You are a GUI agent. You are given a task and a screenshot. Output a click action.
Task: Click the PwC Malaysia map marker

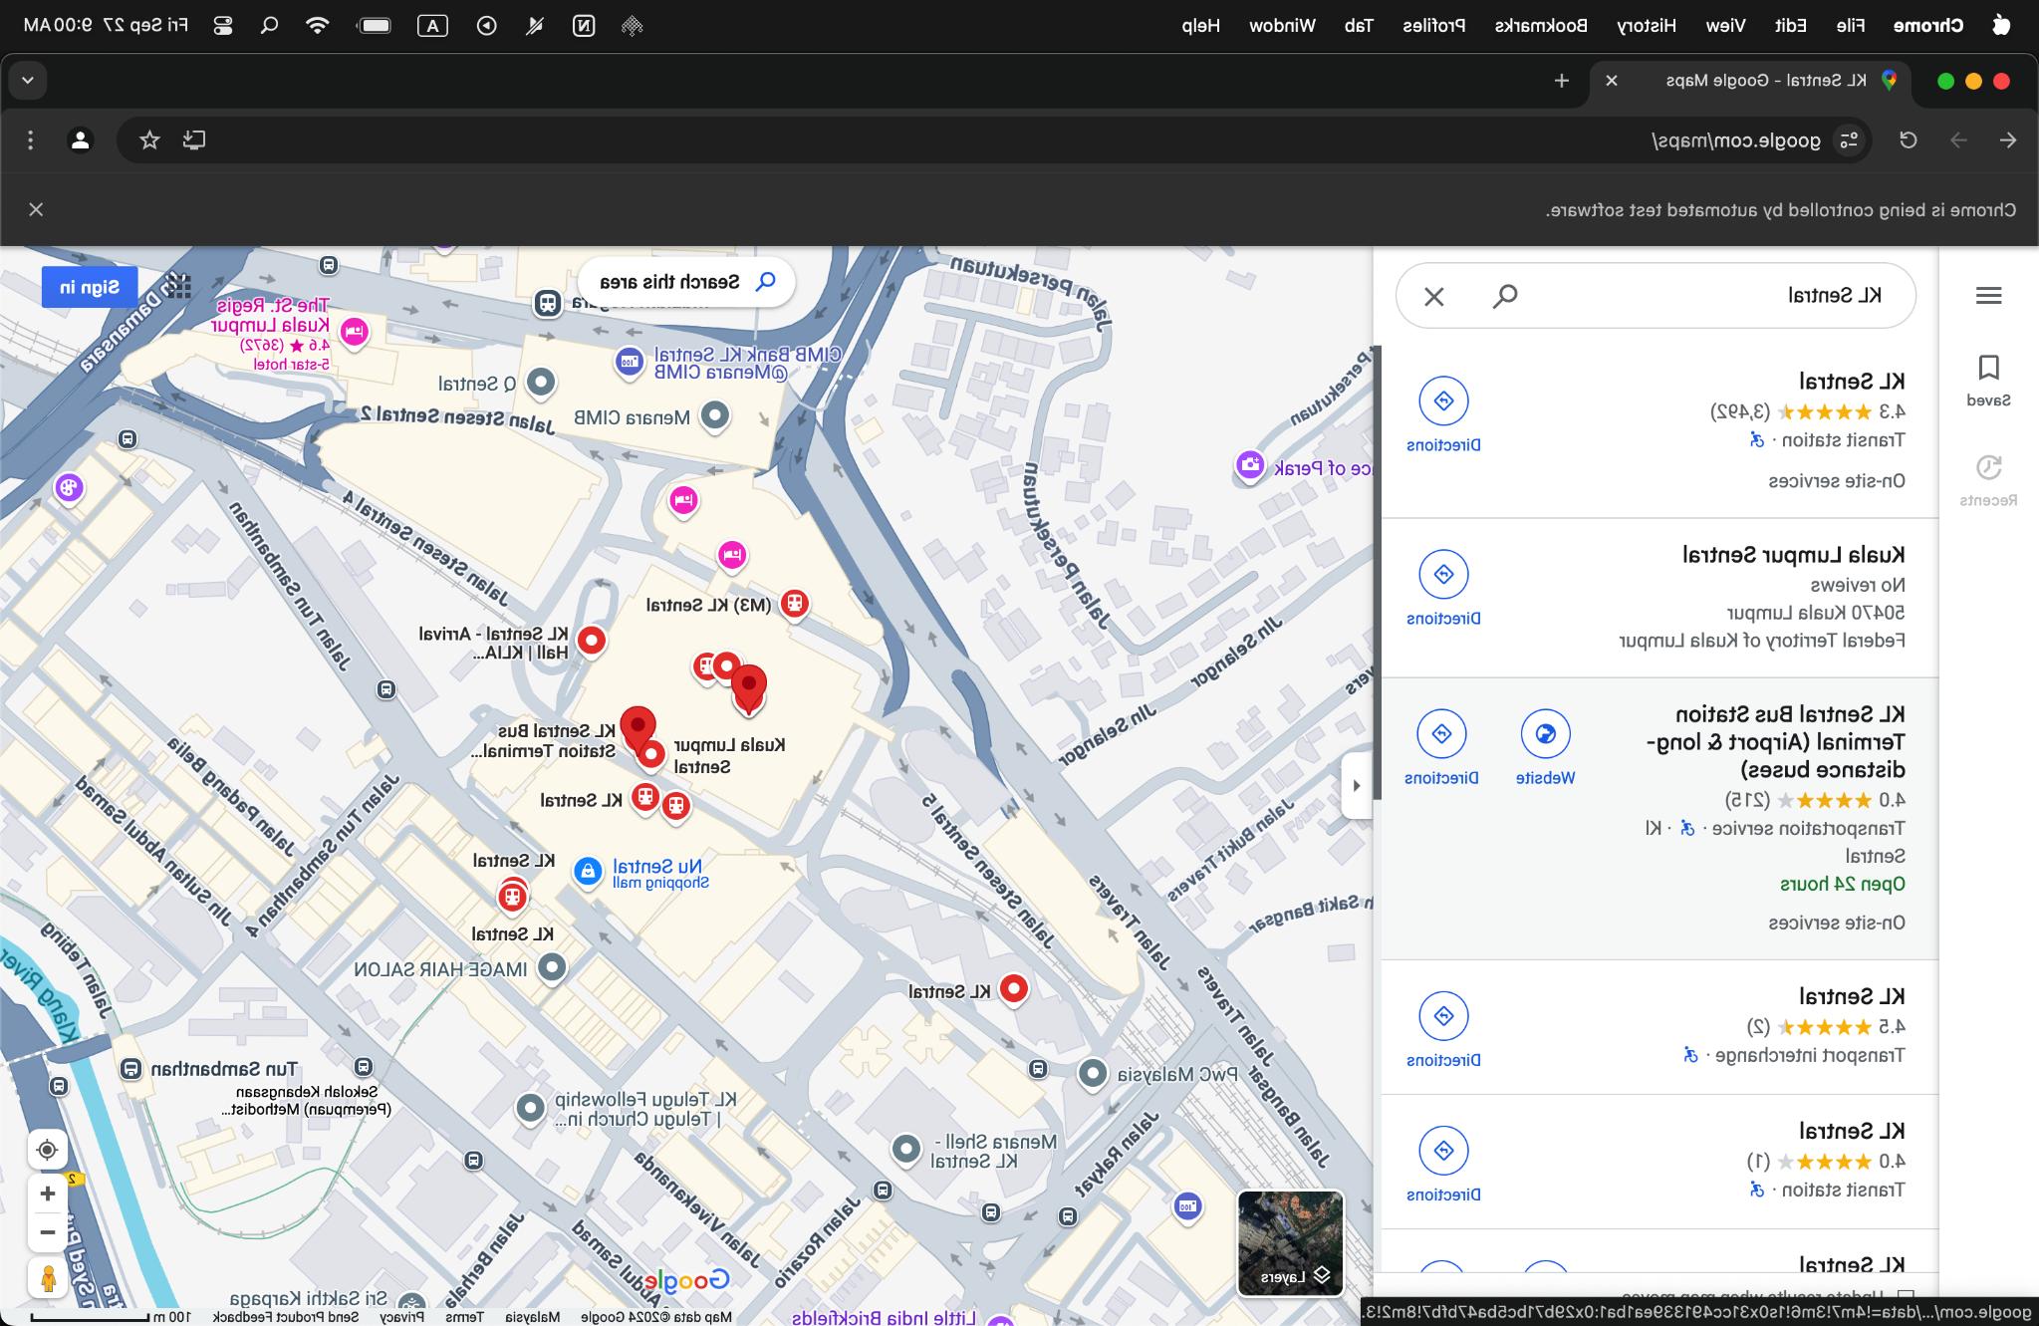1093,1074
